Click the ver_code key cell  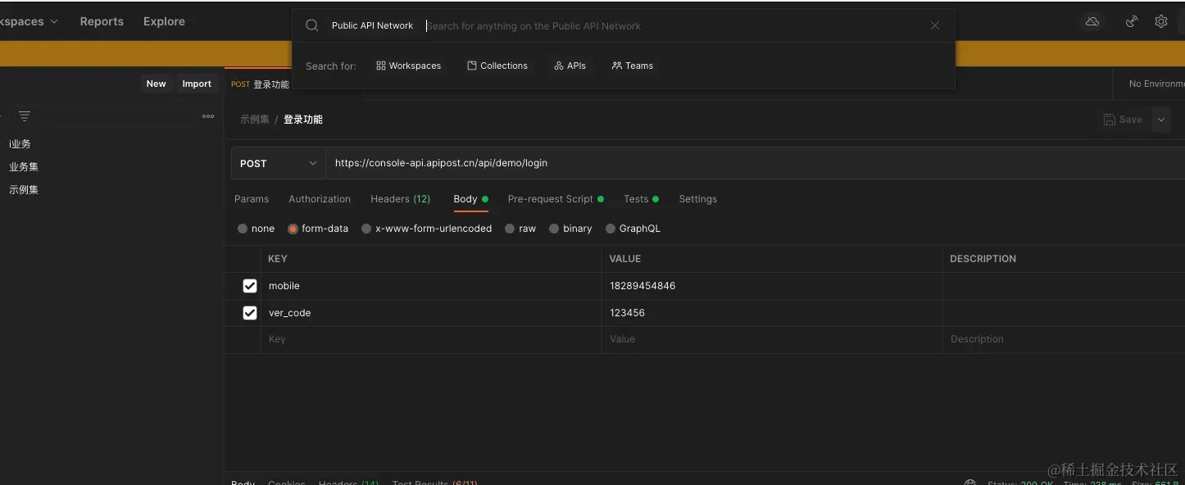[x=431, y=313]
